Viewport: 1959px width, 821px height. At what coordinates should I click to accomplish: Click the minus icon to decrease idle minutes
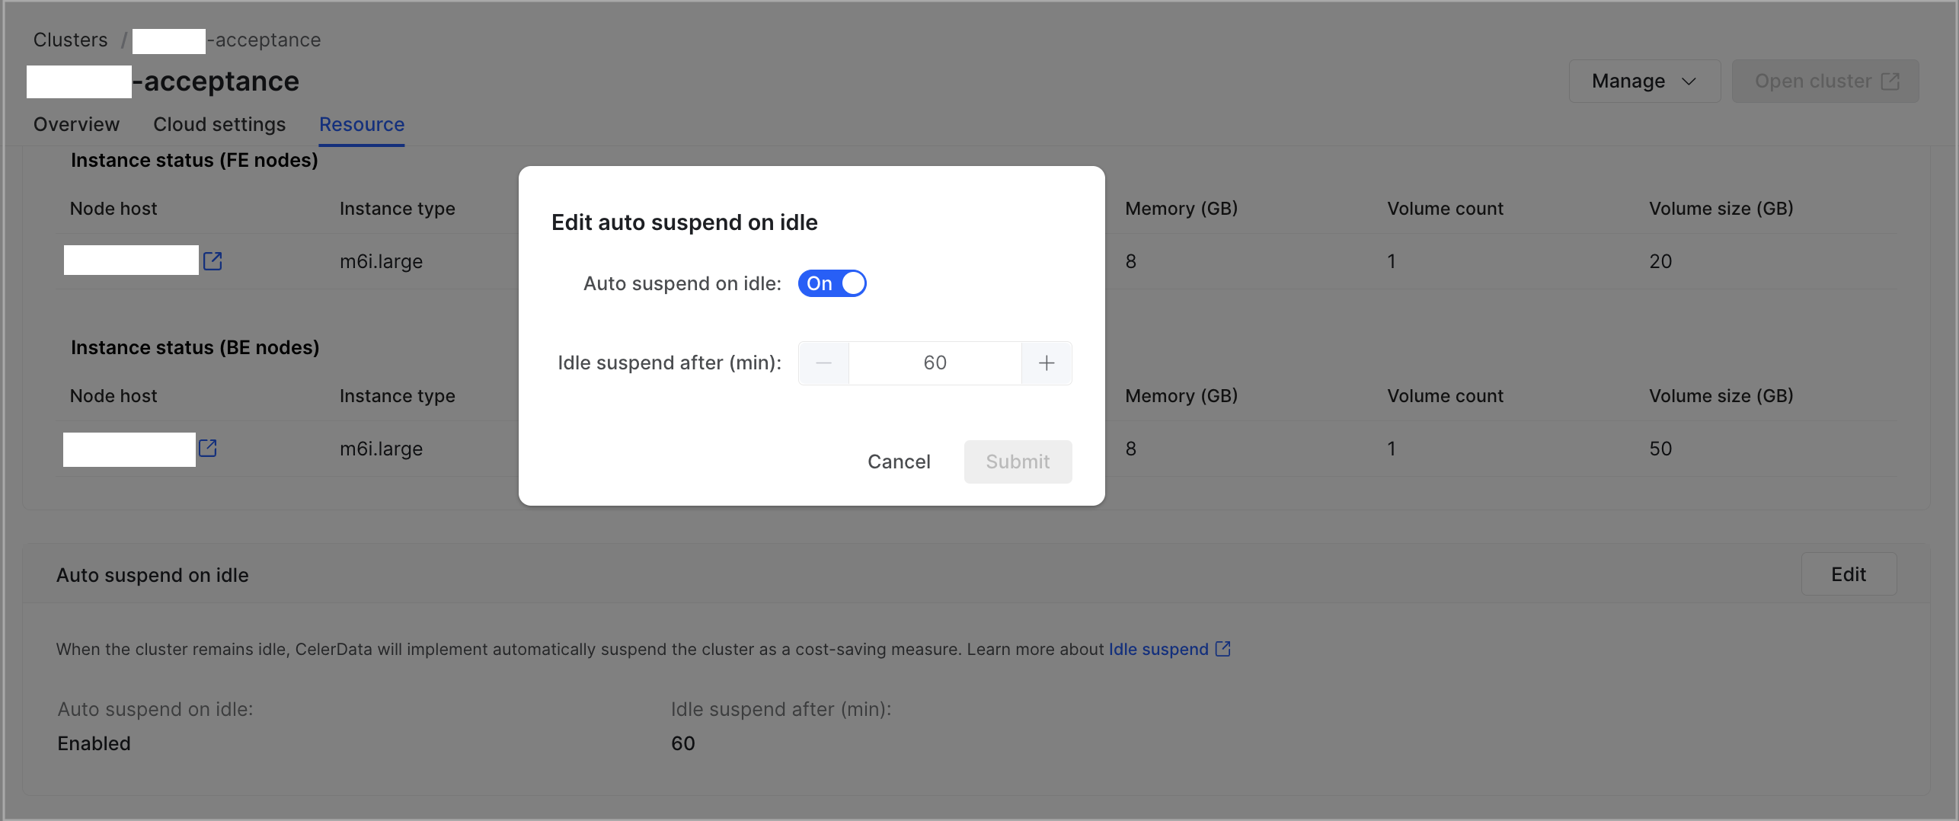pos(823,363)
